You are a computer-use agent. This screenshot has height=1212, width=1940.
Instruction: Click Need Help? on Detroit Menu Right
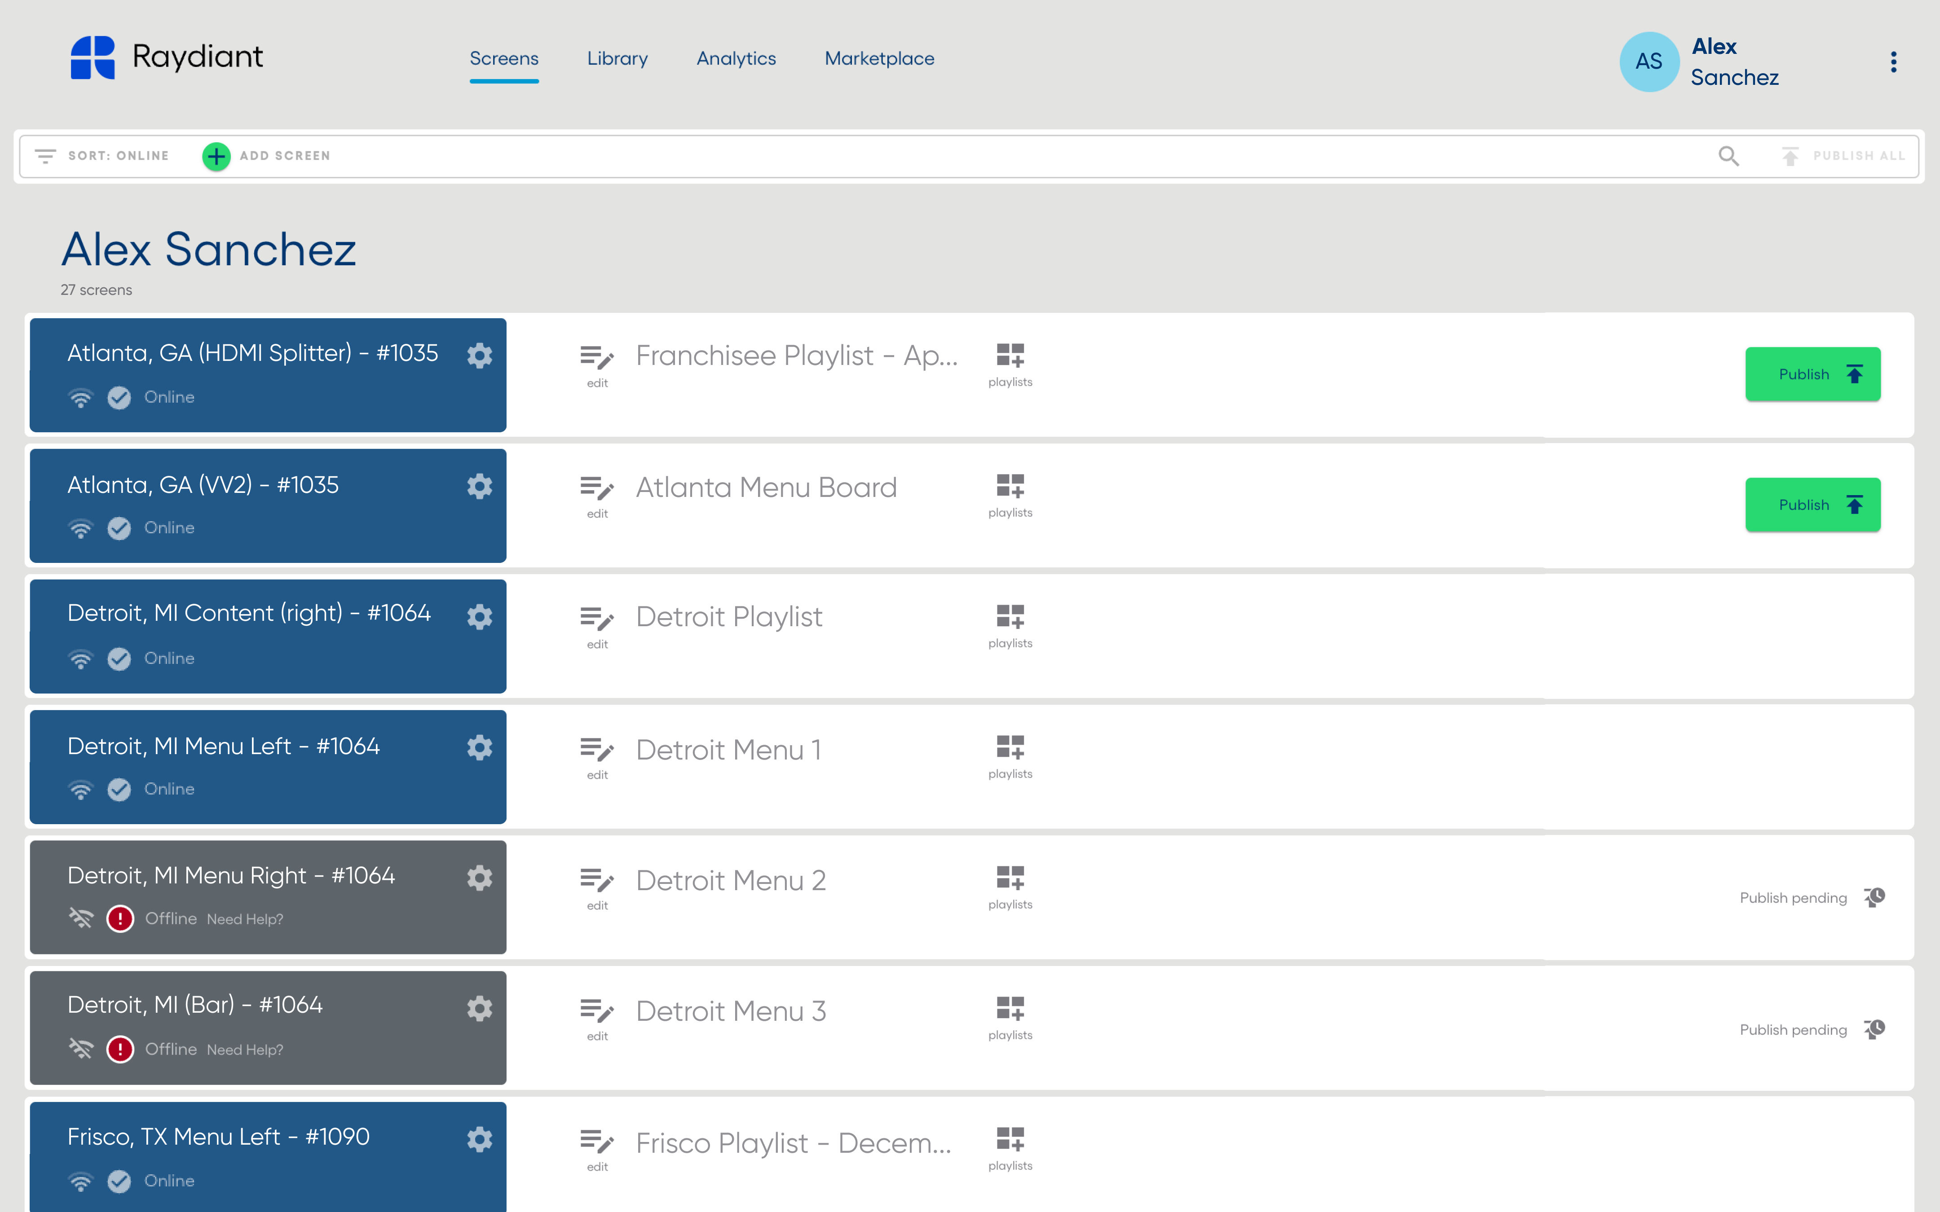(244, 919)
